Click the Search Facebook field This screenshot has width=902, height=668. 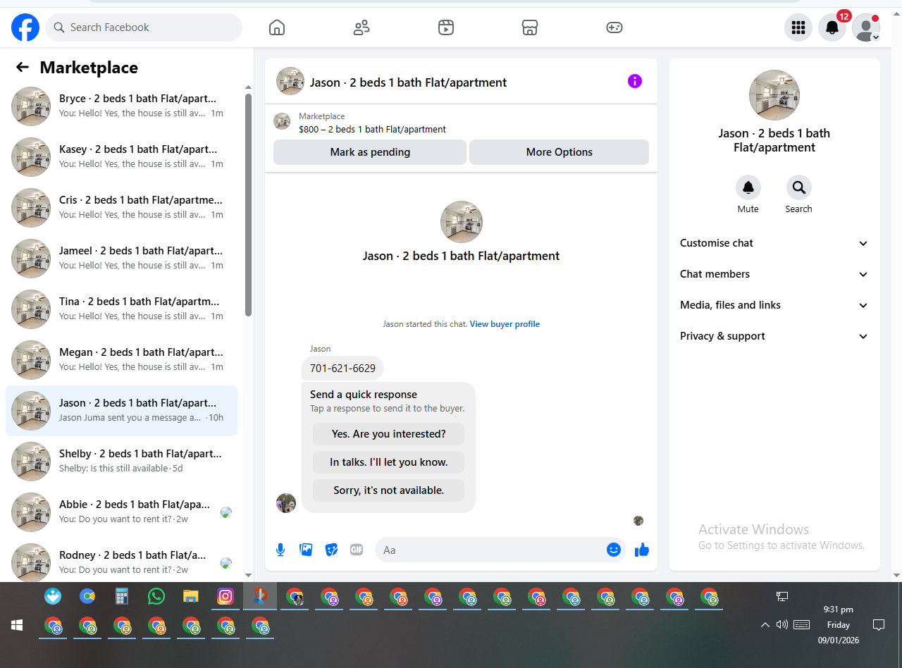(x=144, y=27)
